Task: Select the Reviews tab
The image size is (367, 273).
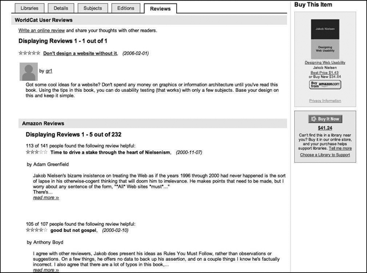Action: pyautogui.click(x=160, y=8)
